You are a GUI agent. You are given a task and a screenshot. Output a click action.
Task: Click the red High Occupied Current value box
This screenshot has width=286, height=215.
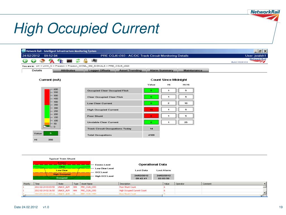click(x=151, y=109)
